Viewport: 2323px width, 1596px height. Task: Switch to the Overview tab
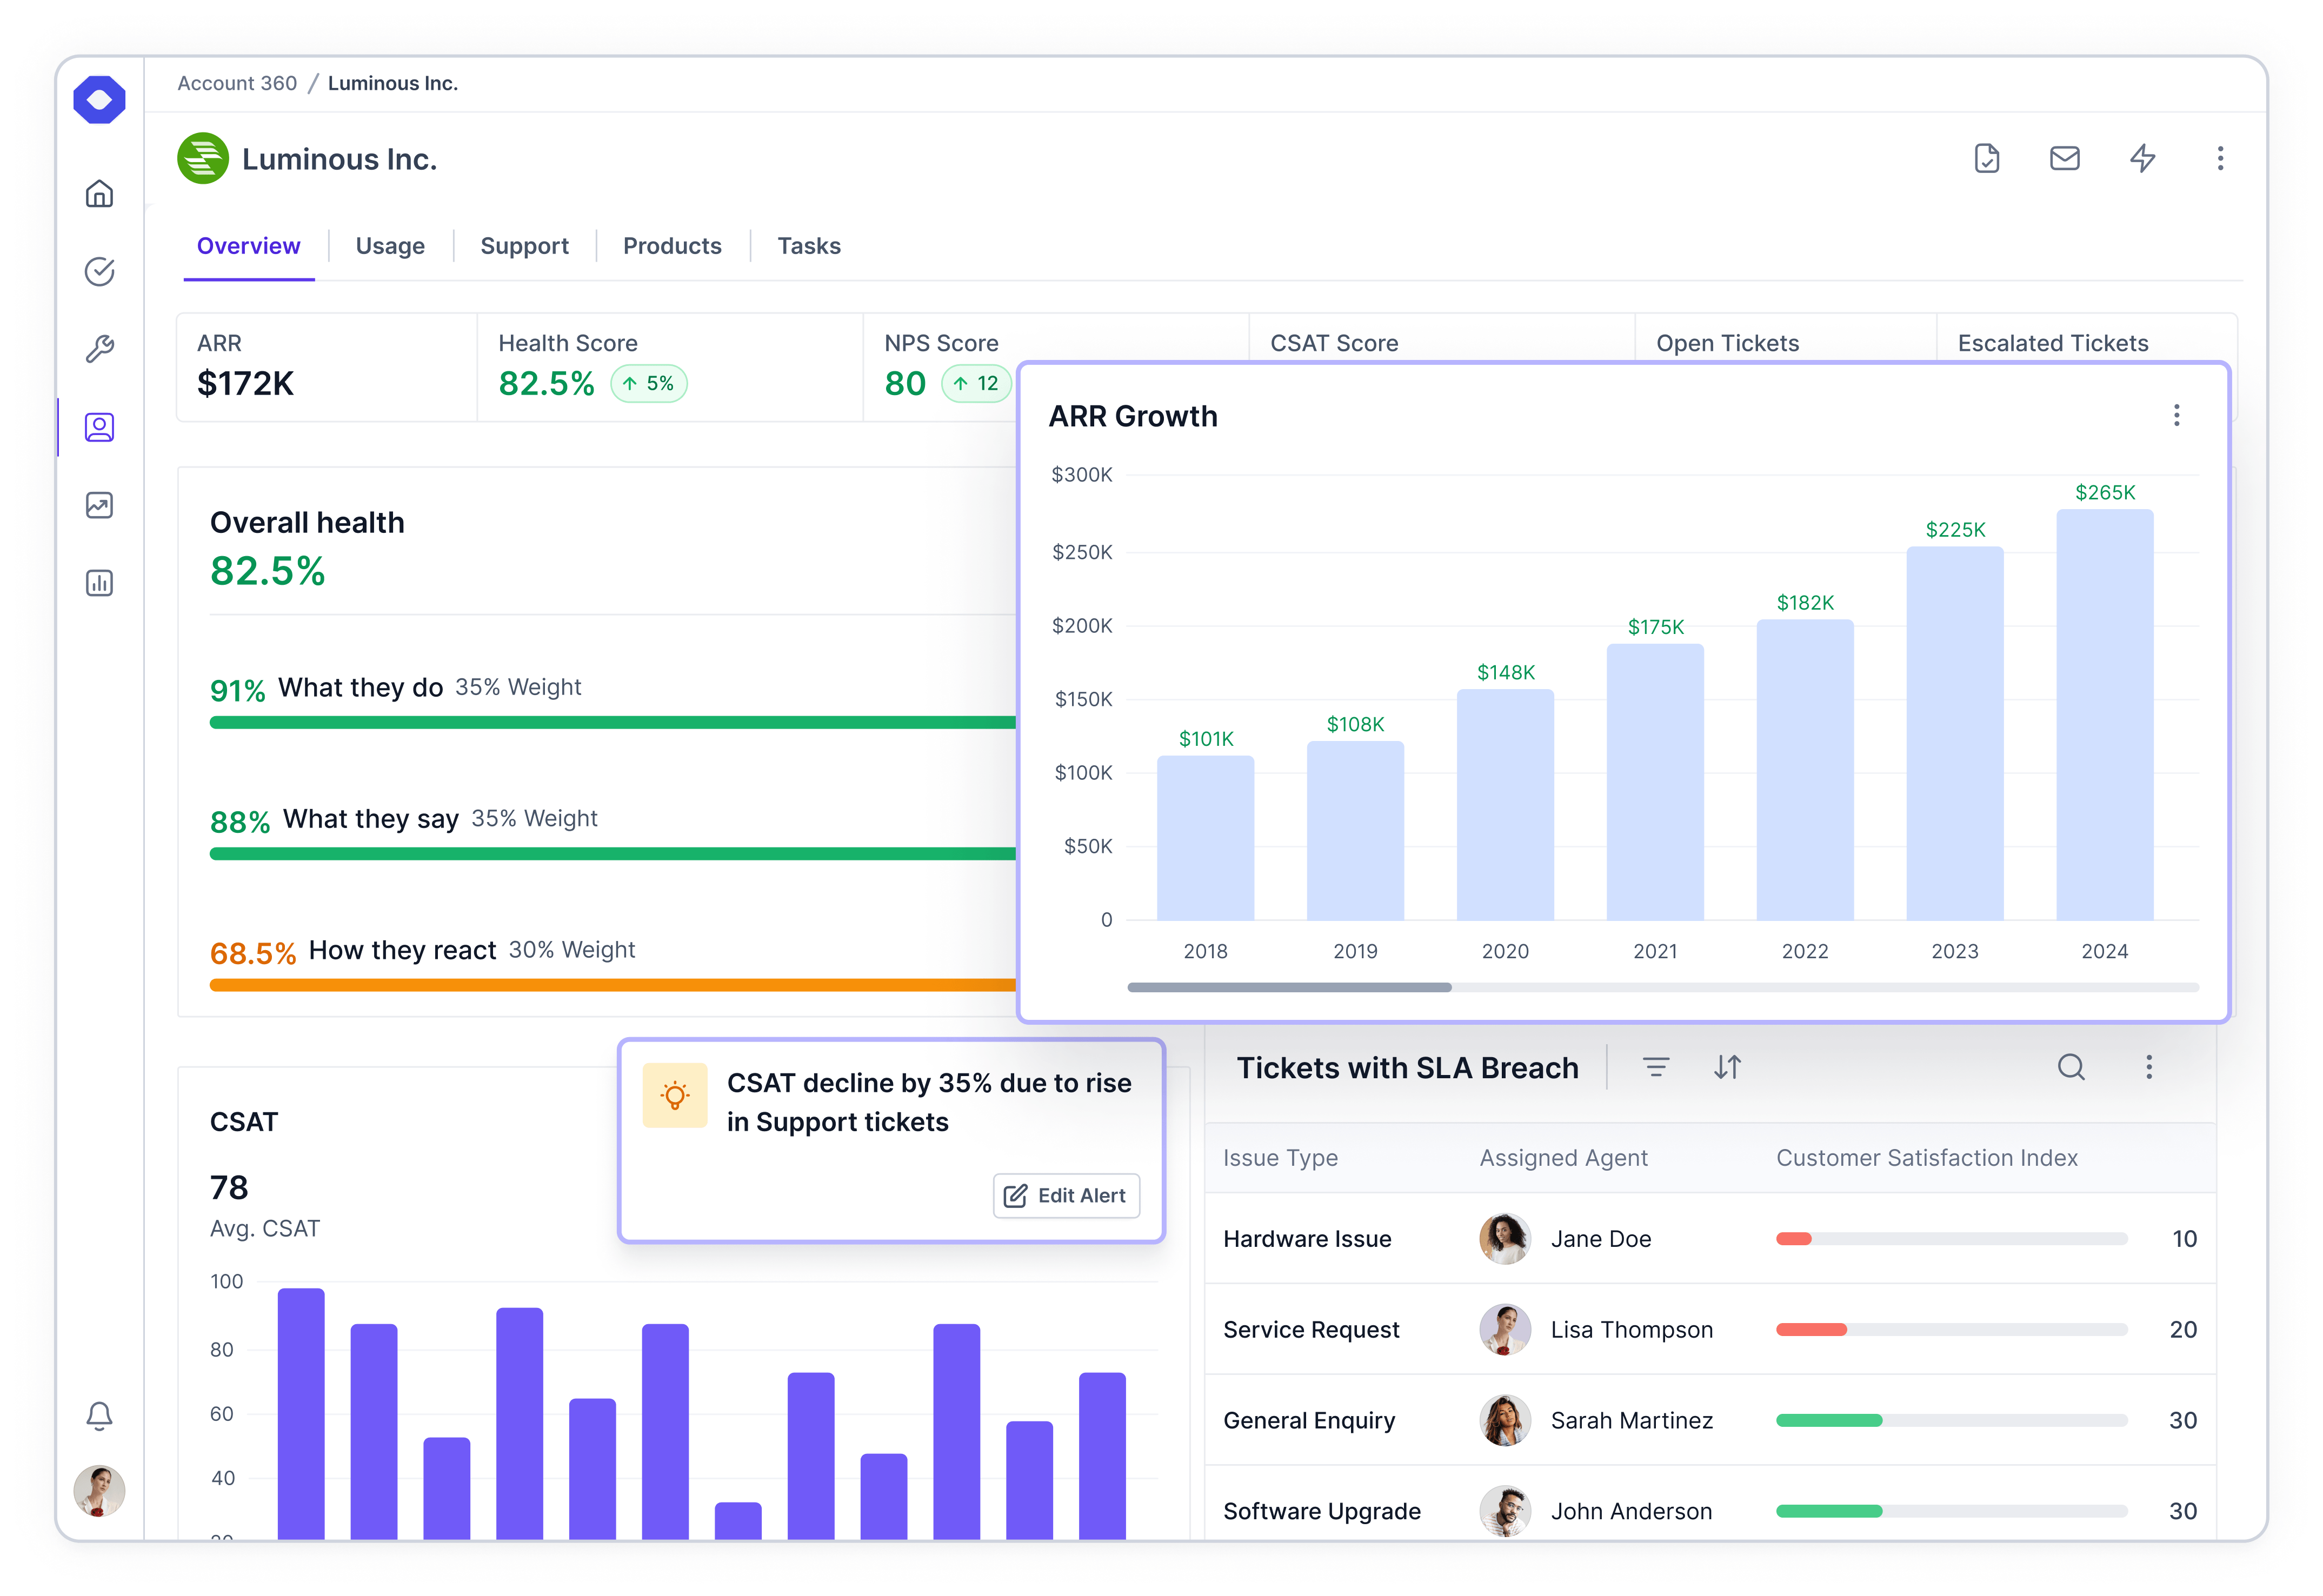[x=248, y=246]
